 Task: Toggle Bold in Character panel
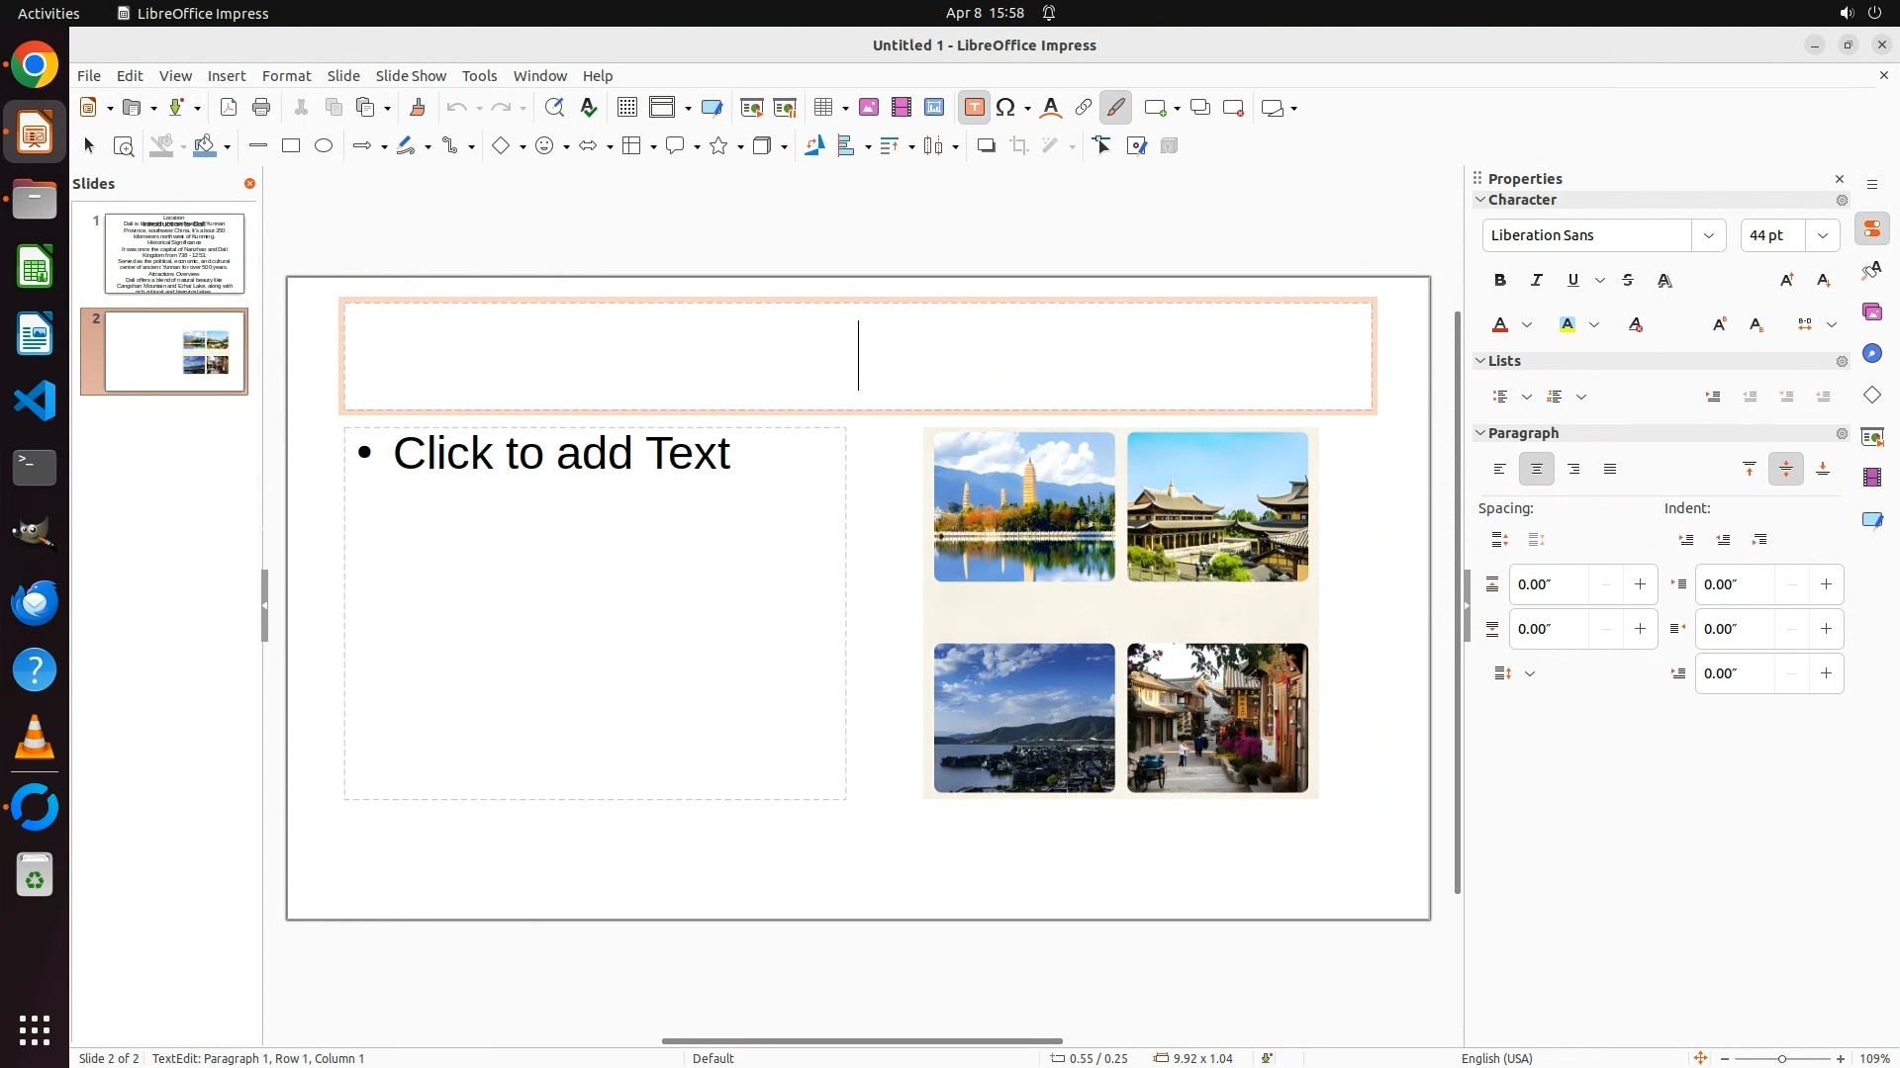point(1500,281)
